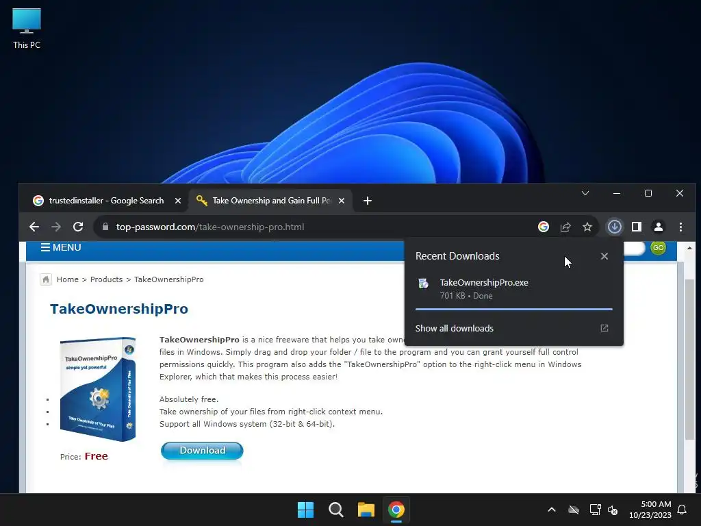The width and height of the screenshot is (701, 526).
Task: Click the TakeOwnershipPro page heading
Action: 119,309
